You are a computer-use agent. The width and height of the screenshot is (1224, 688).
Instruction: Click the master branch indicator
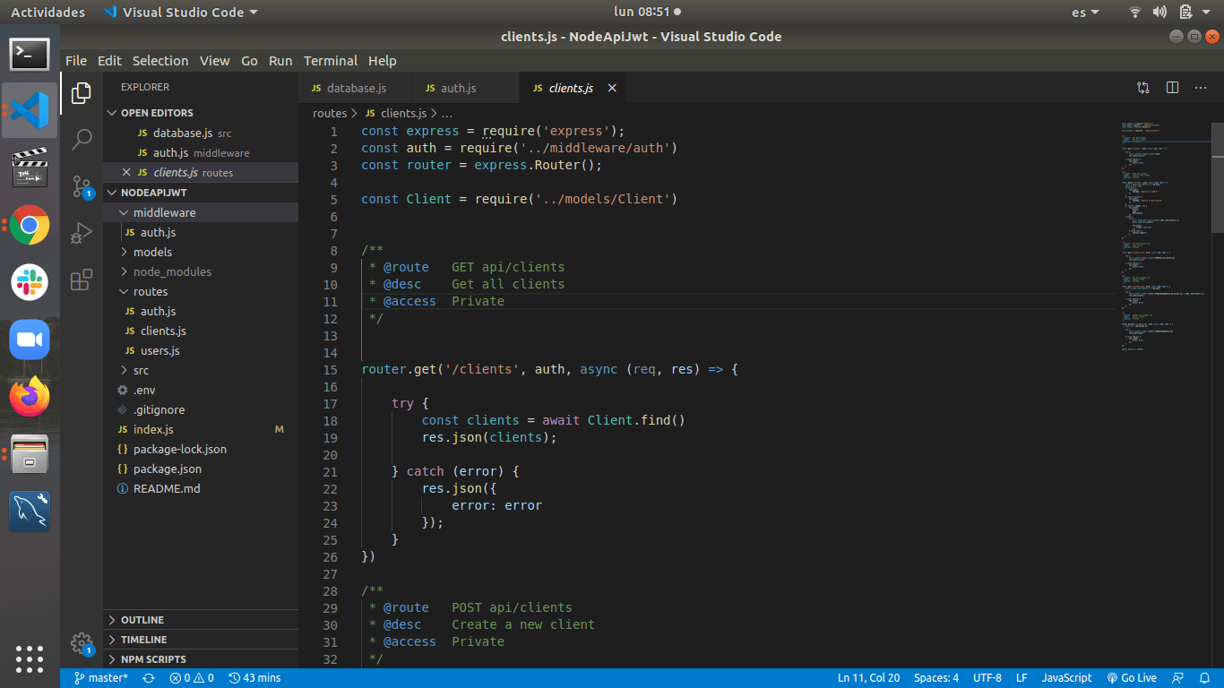click(x=101, y=678)
